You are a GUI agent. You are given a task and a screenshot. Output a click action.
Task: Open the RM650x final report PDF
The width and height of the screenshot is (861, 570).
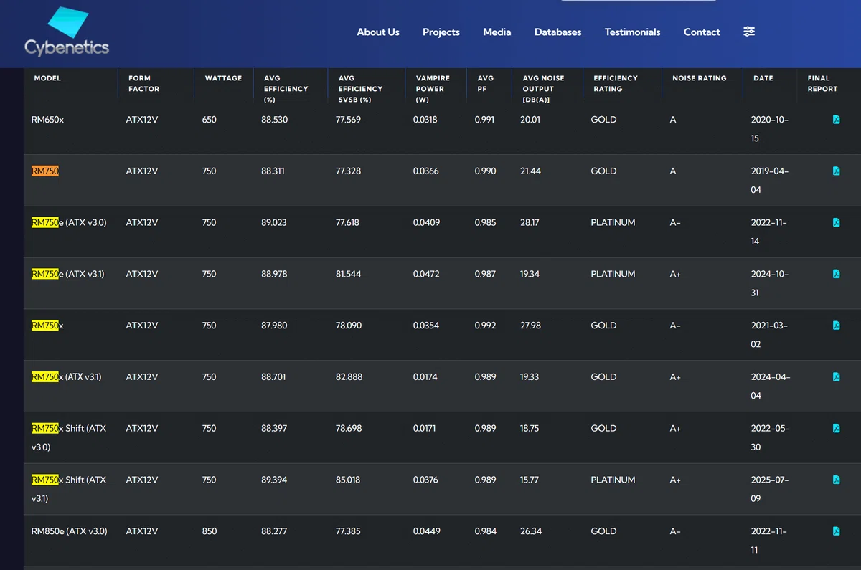pos(836,120)
